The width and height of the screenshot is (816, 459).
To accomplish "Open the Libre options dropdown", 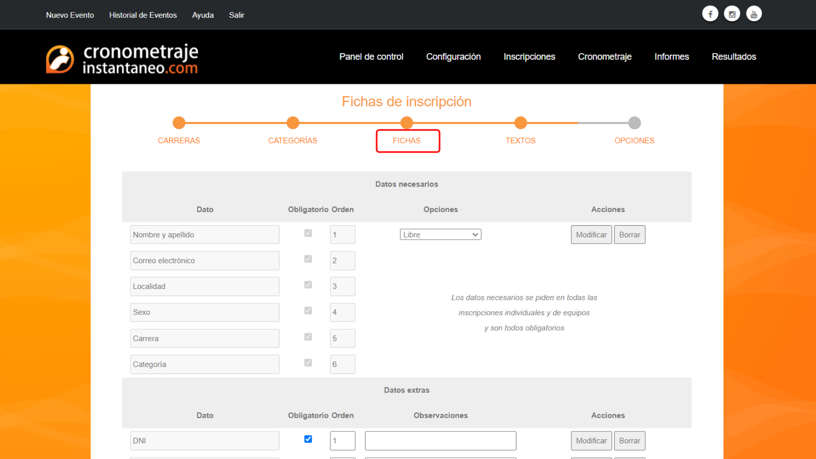I will (440, 234).
